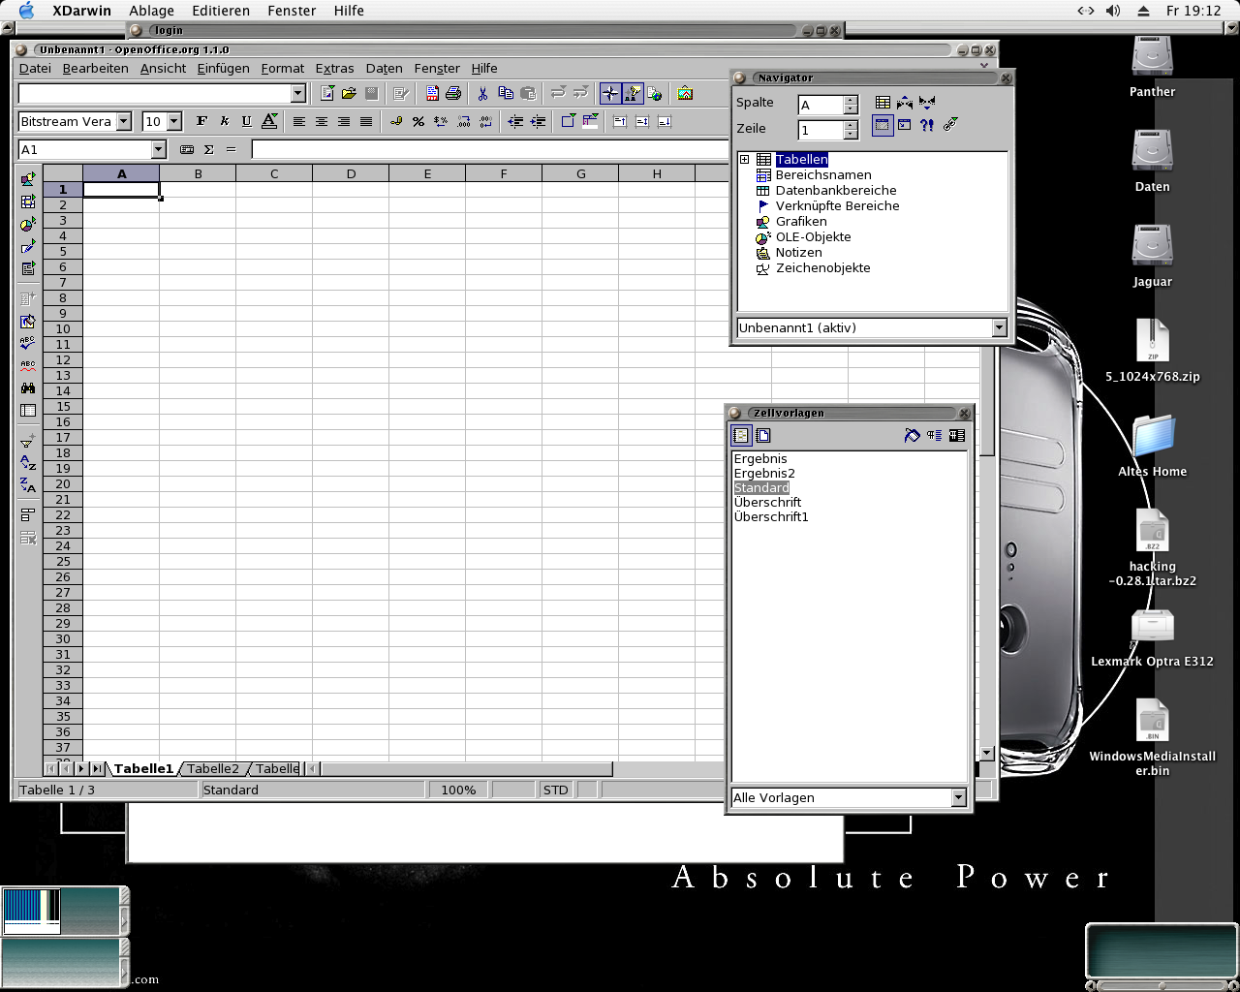Click column header D

[x=351, y=174]
